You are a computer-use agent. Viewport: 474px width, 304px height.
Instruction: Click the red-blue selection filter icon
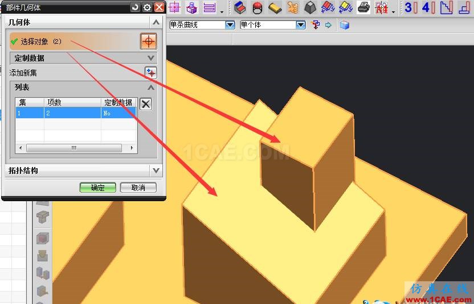(x=316, y=25)
